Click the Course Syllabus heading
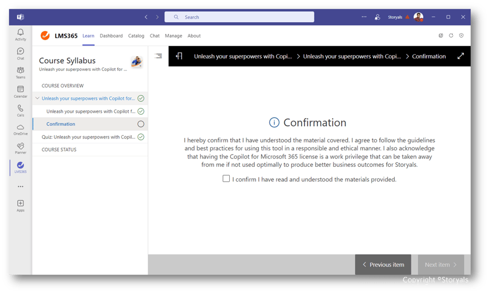Image resolution: width=489 pixels, height=293 pixels. (67, 61)
